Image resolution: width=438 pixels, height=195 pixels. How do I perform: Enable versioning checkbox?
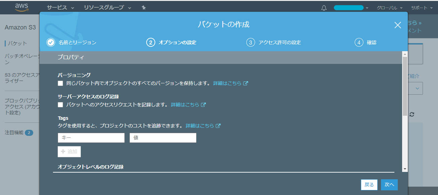tap(60, 83)
